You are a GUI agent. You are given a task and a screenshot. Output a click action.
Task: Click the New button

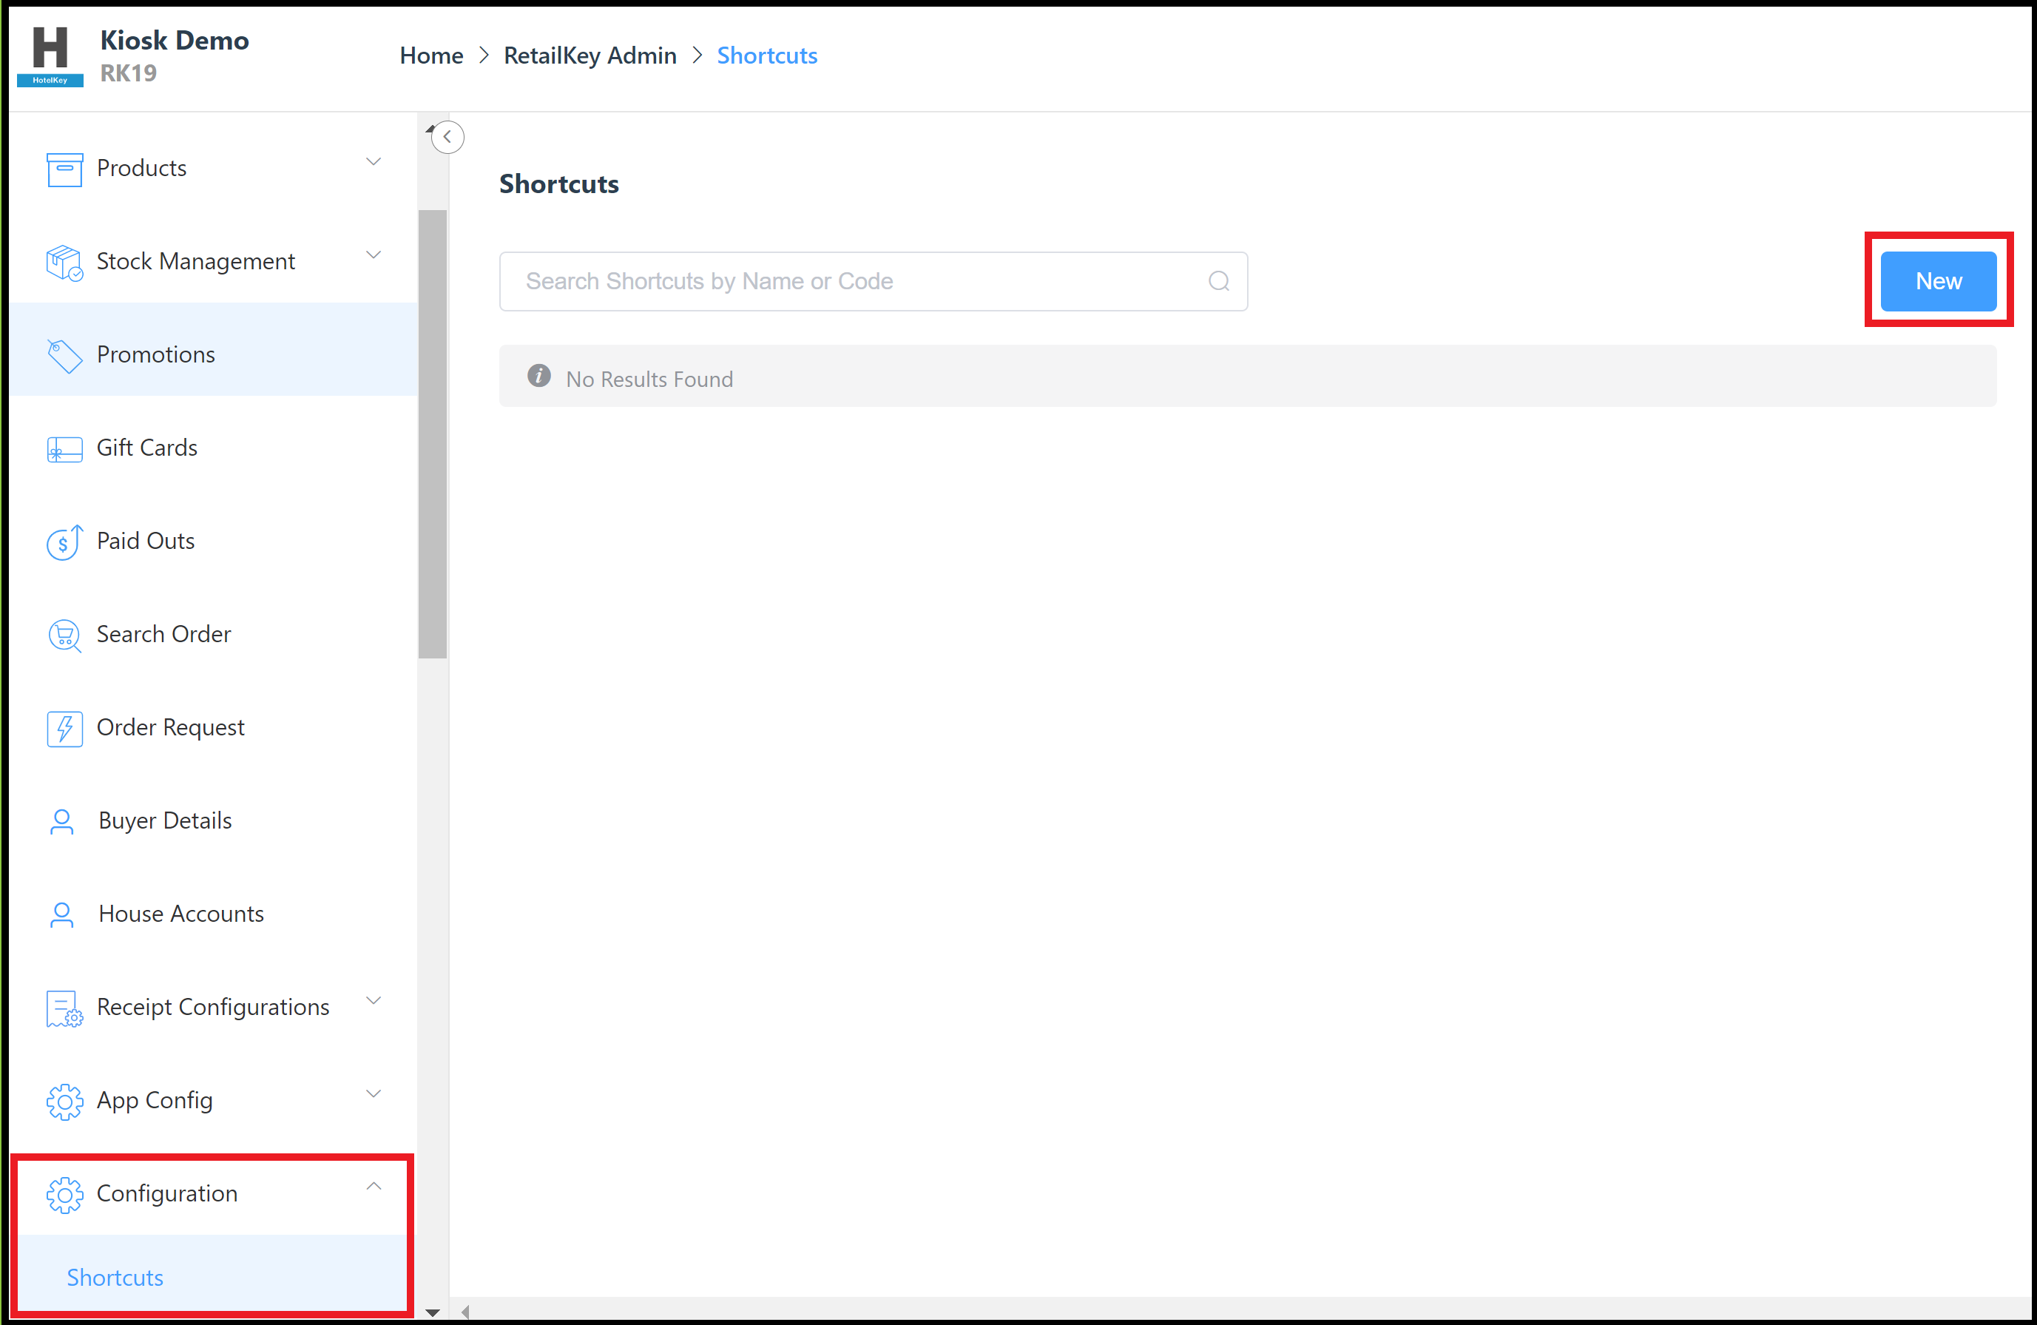[1938, 280]
